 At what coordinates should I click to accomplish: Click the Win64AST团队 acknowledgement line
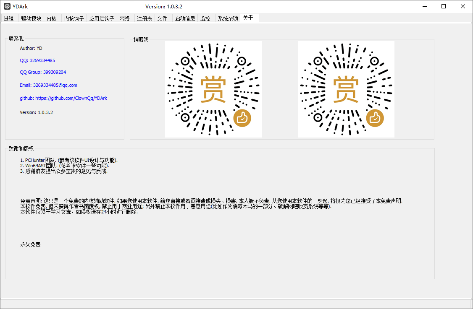click(x=65, y=166)
